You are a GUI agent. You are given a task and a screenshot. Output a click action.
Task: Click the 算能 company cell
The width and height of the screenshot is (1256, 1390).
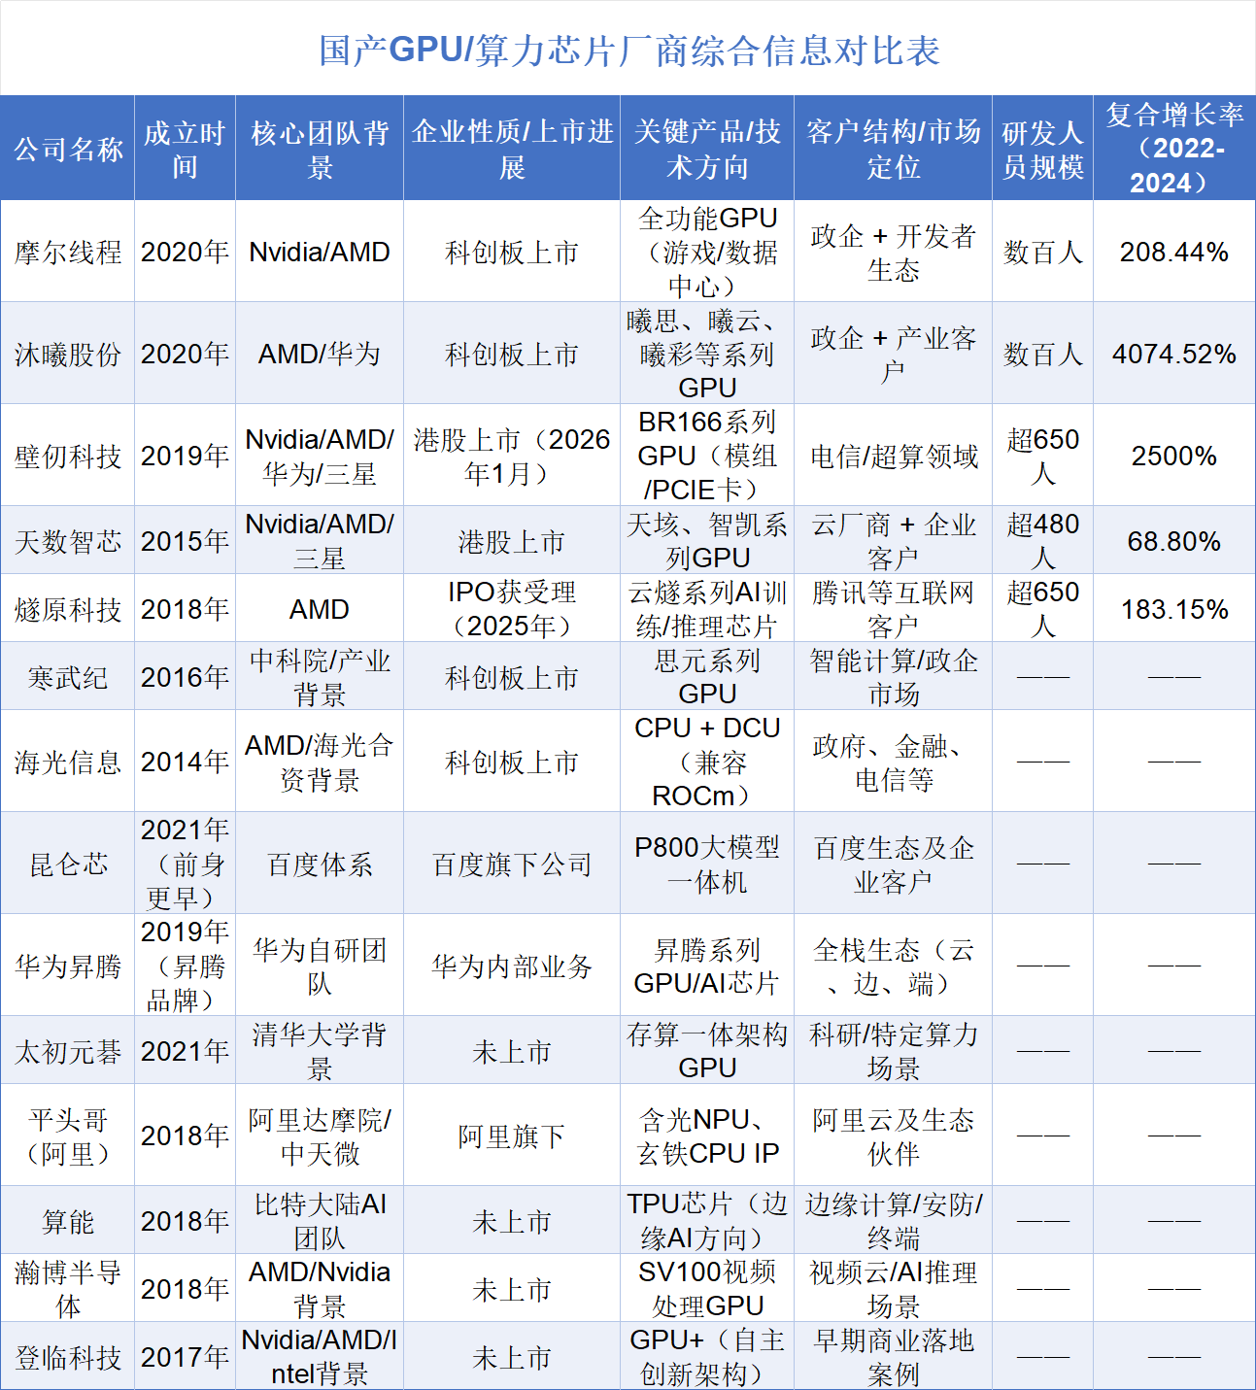[68, 1220]
